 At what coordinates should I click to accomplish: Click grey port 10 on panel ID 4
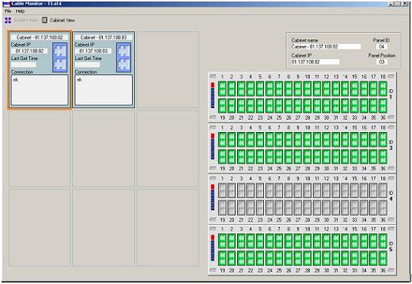click(x=307, y=190)
